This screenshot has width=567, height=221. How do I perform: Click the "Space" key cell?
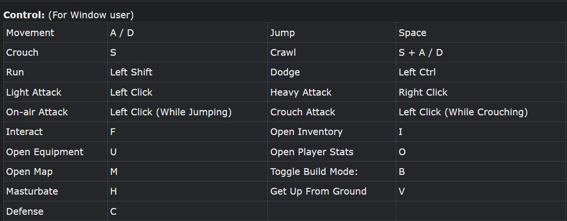(x=413, y=33)
